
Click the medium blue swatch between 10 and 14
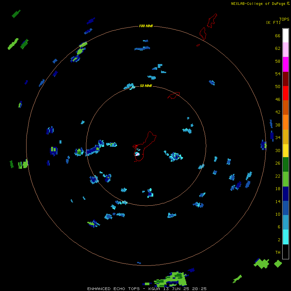[286, 208]
